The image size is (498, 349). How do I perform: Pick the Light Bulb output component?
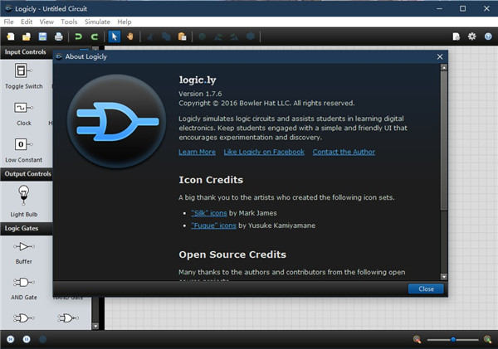pos(24,201)
